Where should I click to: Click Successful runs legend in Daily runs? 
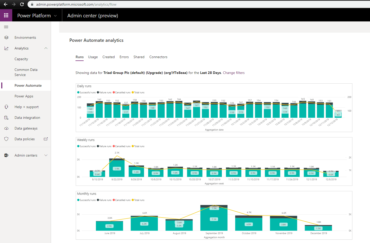coord(86,93)
